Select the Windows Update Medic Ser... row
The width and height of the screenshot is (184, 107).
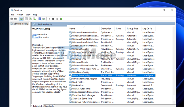click(x=112, y=66)
